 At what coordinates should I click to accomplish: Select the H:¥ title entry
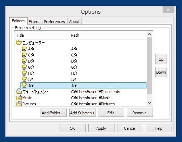31,73
